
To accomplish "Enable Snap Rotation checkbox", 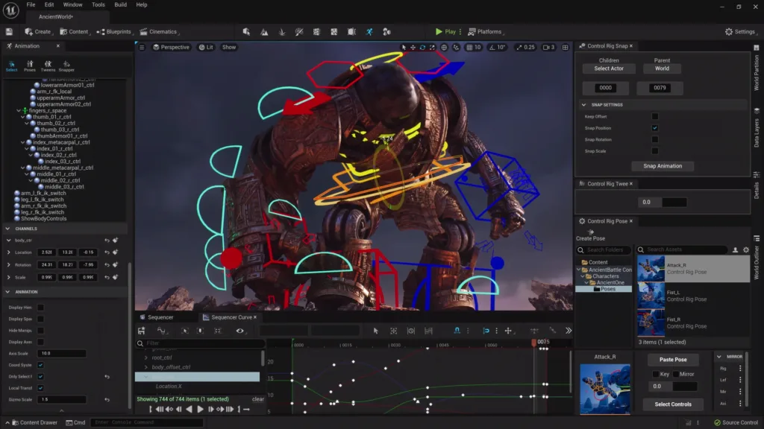I will (x=655, y=139).
